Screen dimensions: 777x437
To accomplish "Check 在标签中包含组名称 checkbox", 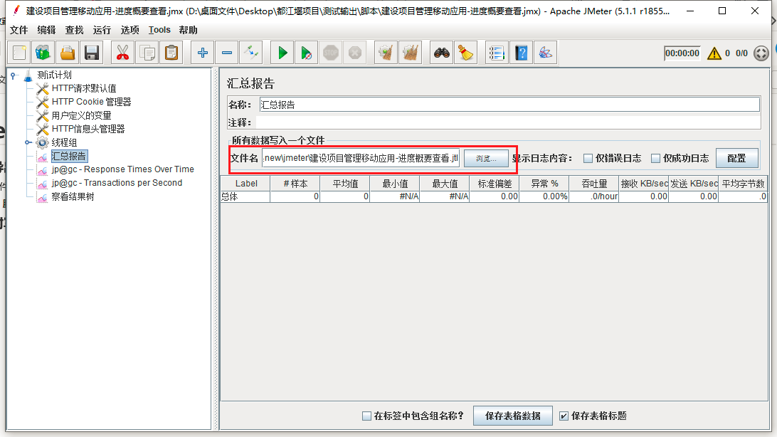I will [x=366, y=416].
